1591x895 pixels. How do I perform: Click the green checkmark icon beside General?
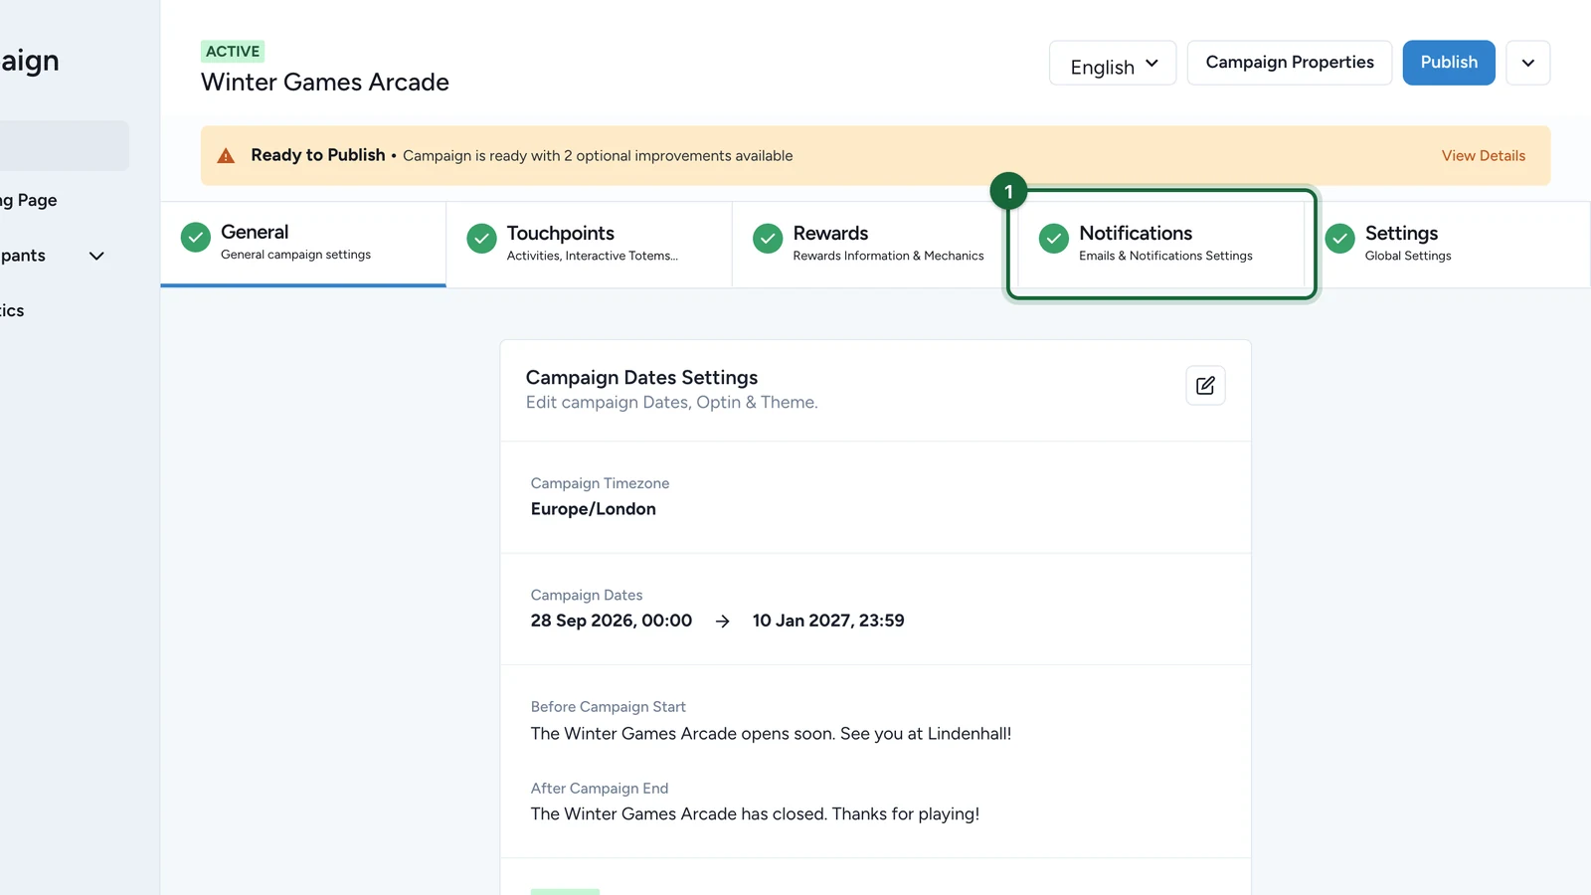point(196,238)
